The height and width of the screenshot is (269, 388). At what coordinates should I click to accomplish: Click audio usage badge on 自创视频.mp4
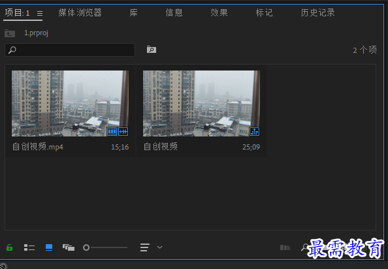pyautogui.click(x=123, y=131)
